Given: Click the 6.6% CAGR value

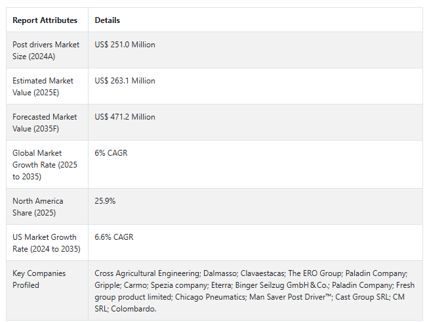Looking at the screenshot, I should [x=114, y=237].
